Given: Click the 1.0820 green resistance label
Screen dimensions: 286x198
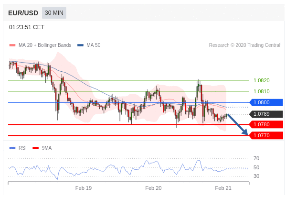Looking at the screenshot, I should (x=262, y=80).
